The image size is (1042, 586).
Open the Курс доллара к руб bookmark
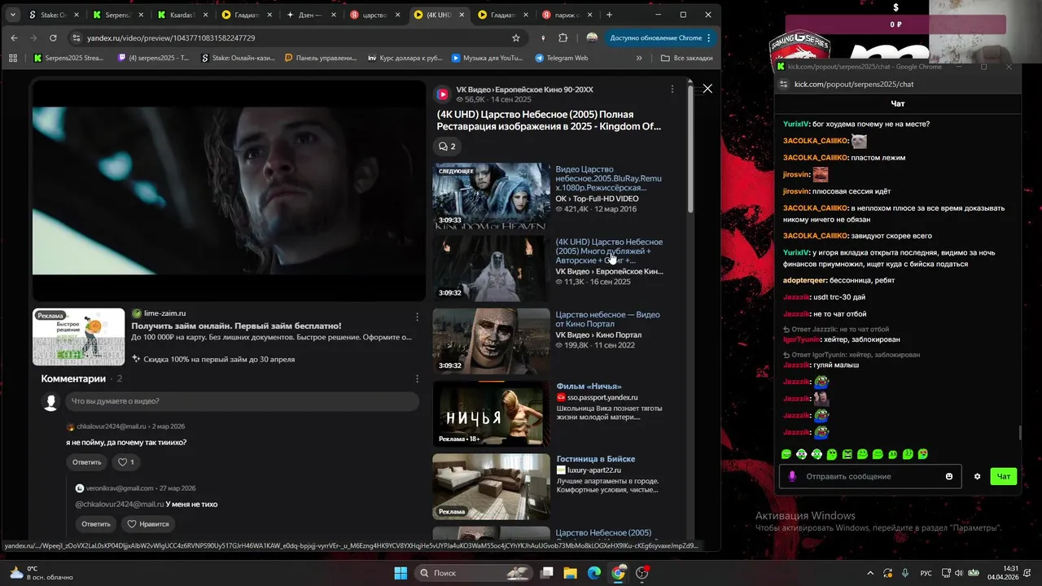tap(405, 58)
